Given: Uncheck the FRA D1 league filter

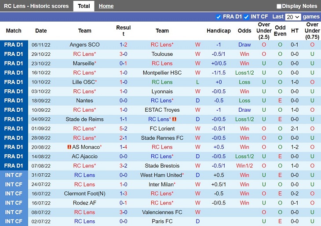Looking at the screenshot, I should (x=219, y=17).
